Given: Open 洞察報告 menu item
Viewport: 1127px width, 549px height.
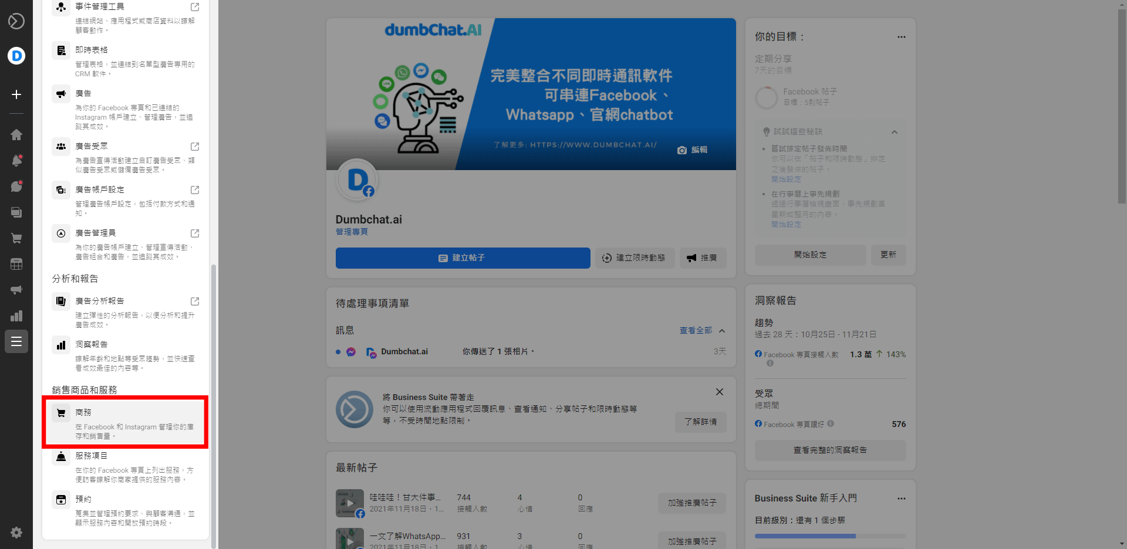Looking at the screenshot, I should 126,356.
